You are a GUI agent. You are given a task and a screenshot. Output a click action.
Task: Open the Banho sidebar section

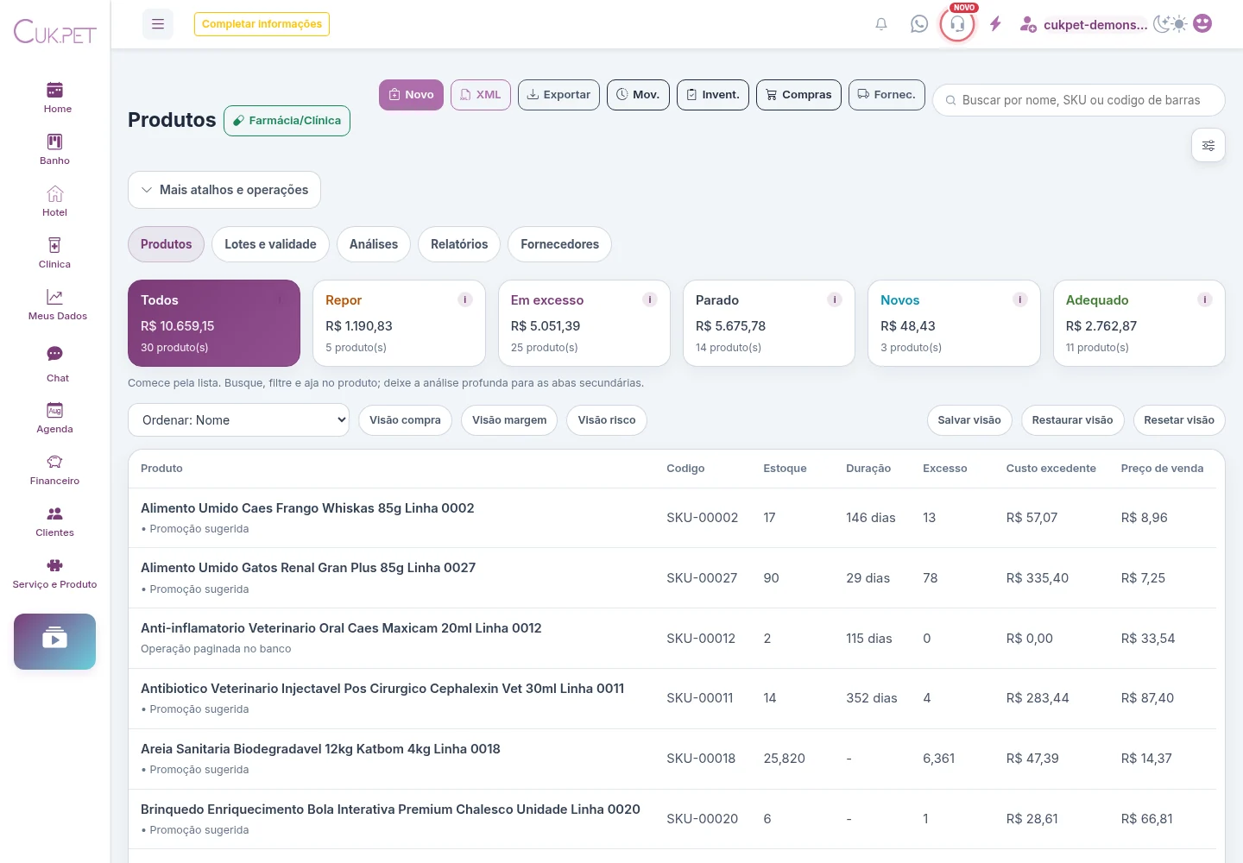tap(55, 149)
